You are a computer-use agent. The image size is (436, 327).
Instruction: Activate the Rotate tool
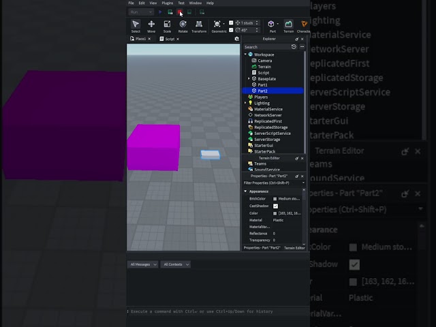point(183,27)
